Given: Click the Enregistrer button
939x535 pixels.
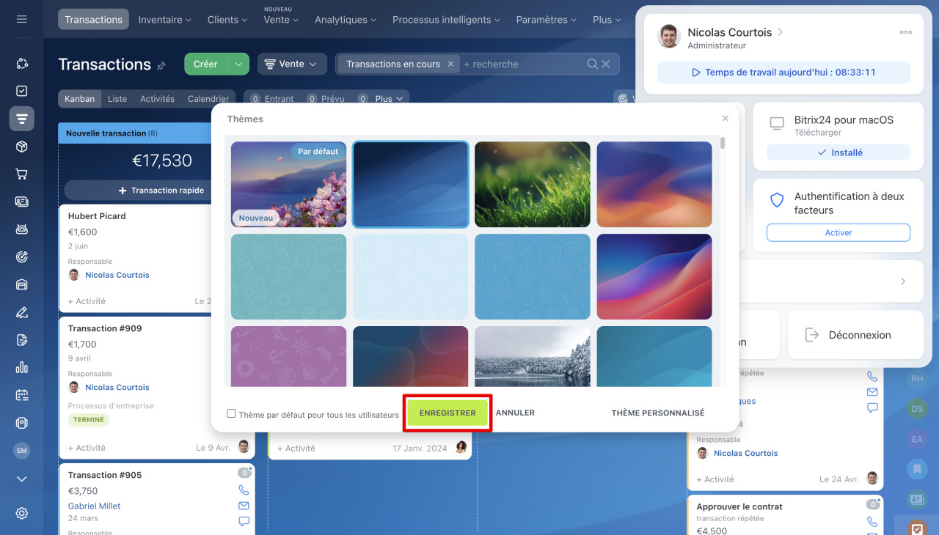Looking at the screenshot, I should [447, 413].
